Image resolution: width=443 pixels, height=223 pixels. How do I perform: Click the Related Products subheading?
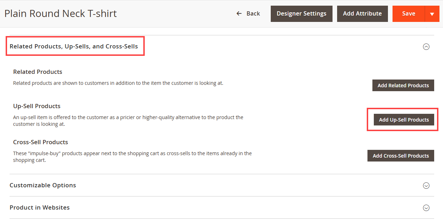coord(37,72)
